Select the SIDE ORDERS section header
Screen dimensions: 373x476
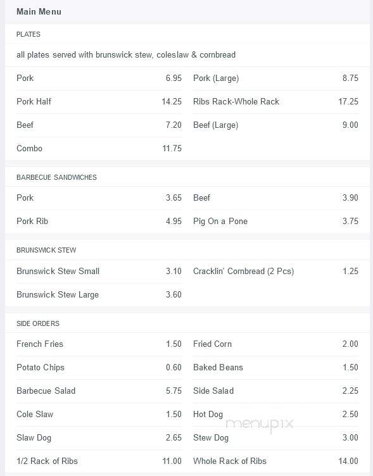click(x=38, y=323)
